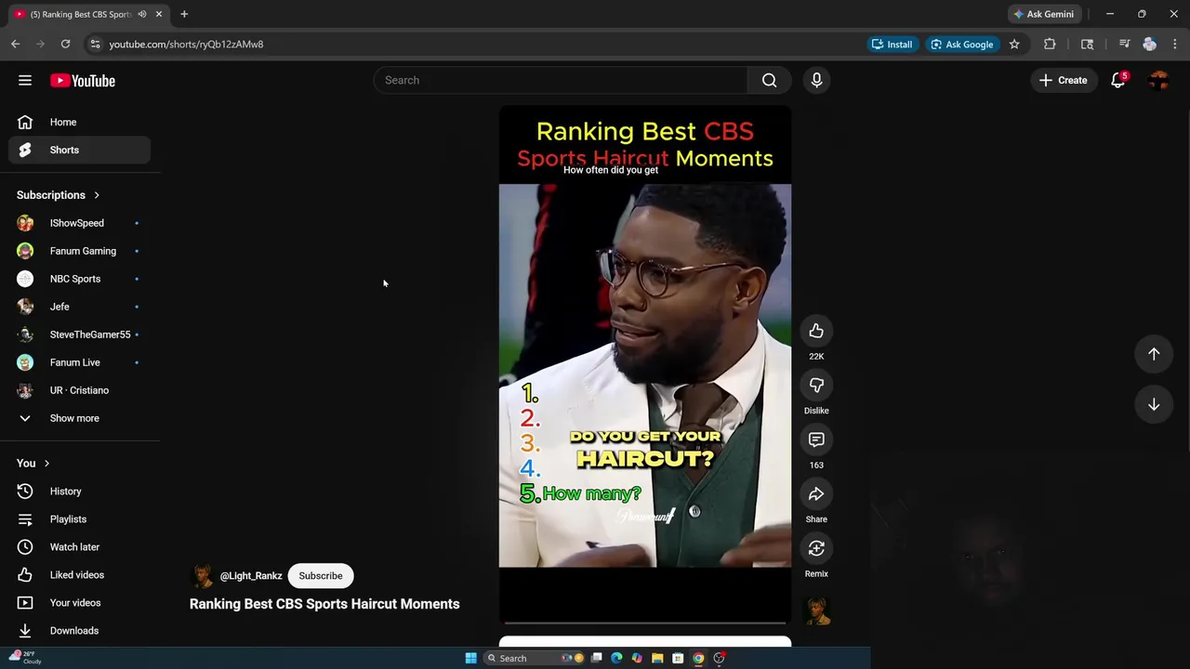The image size is (1190, 669).
Task: Expand Show more subscriptions
Action: [x=80, y=418]
